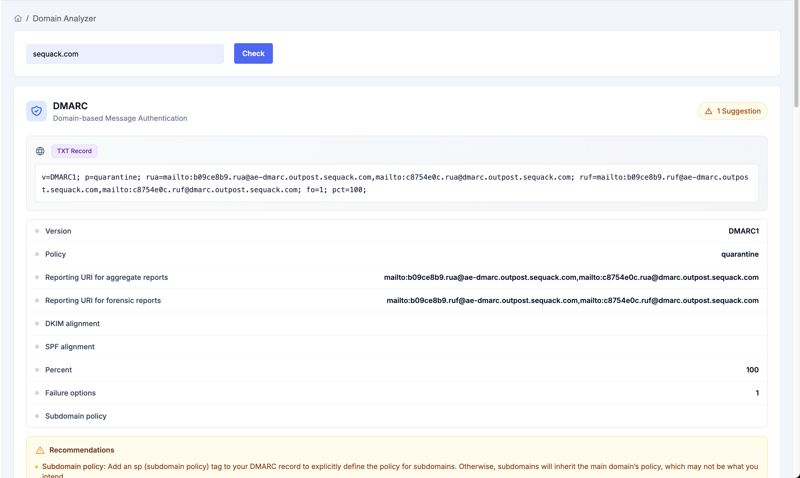The width and height of the screenshot is (800, 478).
Task: Click the globe icon beside TXT Record
Action: (40, 151)
